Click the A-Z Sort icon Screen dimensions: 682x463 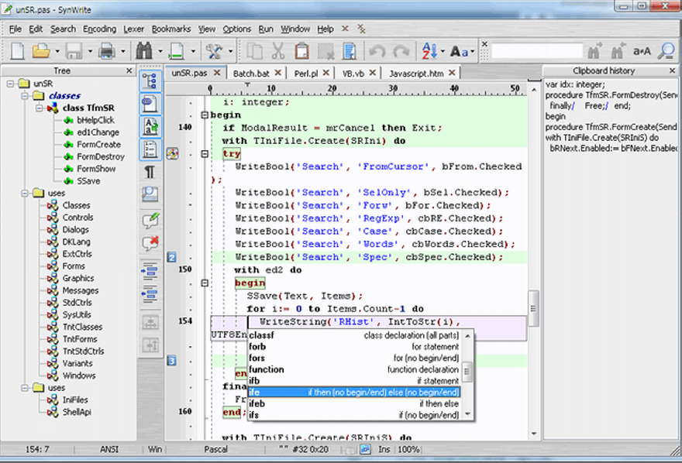pos(429,52)
